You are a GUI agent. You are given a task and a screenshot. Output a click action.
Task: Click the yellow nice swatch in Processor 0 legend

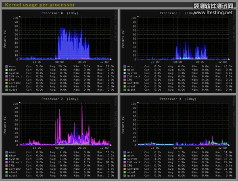(6, 70)
